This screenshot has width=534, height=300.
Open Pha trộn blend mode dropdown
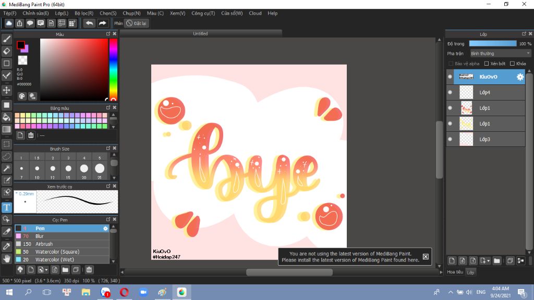pyautogui.click(x=500, y=54)
